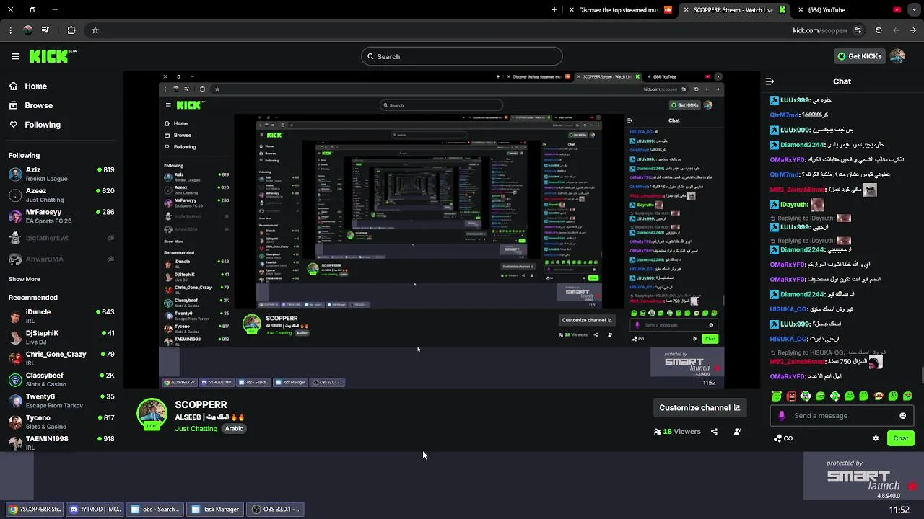Switch to OBS 32.0.1 in taskbar

click(276, 509)
